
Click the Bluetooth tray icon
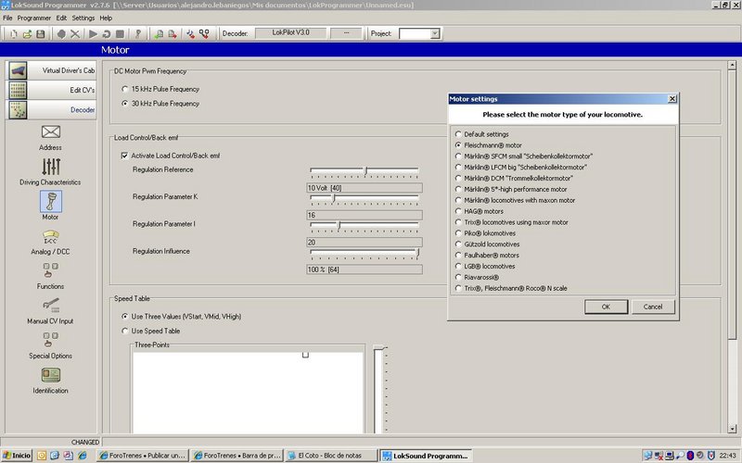pyautogui.click(x=690, y=456)
